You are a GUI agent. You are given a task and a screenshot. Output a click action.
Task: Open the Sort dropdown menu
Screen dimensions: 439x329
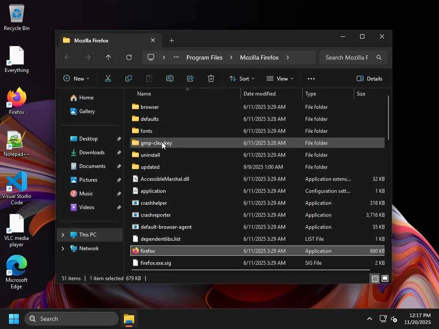[242, 78]
